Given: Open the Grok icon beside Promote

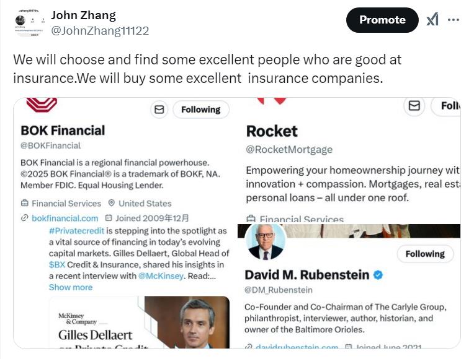Looking at the screenshot, I should [432, 20].
